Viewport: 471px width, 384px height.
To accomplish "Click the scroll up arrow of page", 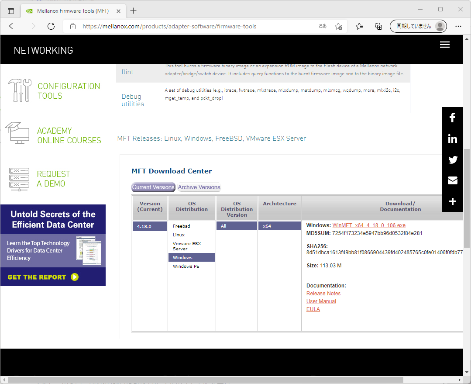I will (x=467, y=39).
